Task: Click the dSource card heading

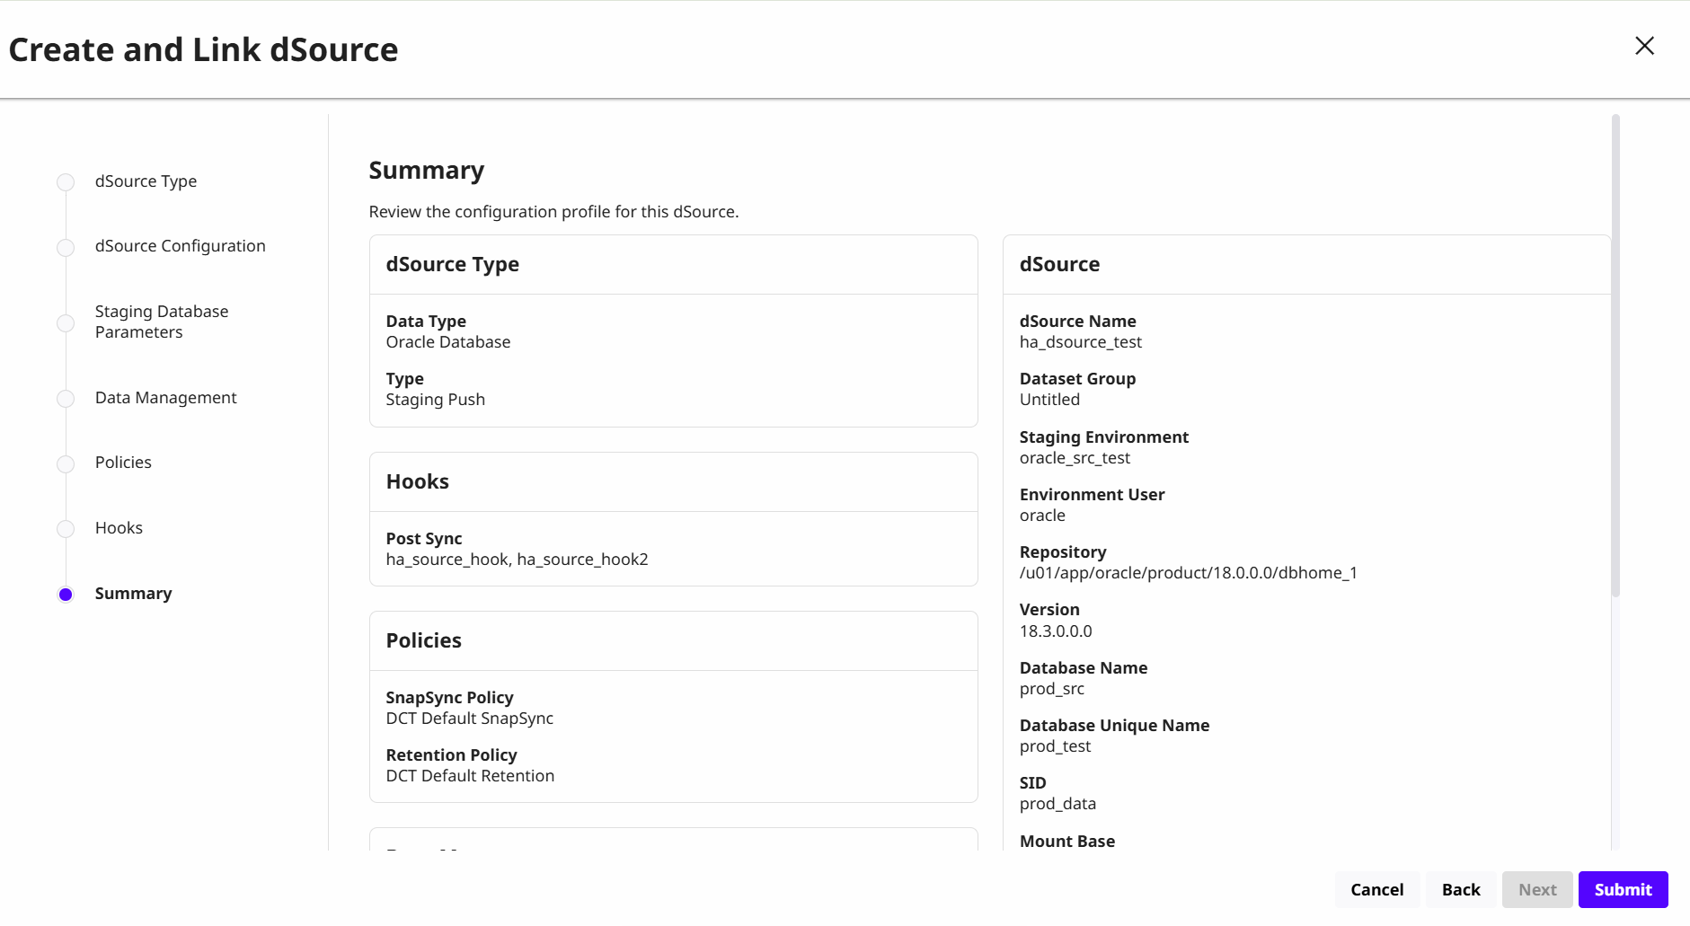Action: coord(1059,264)
